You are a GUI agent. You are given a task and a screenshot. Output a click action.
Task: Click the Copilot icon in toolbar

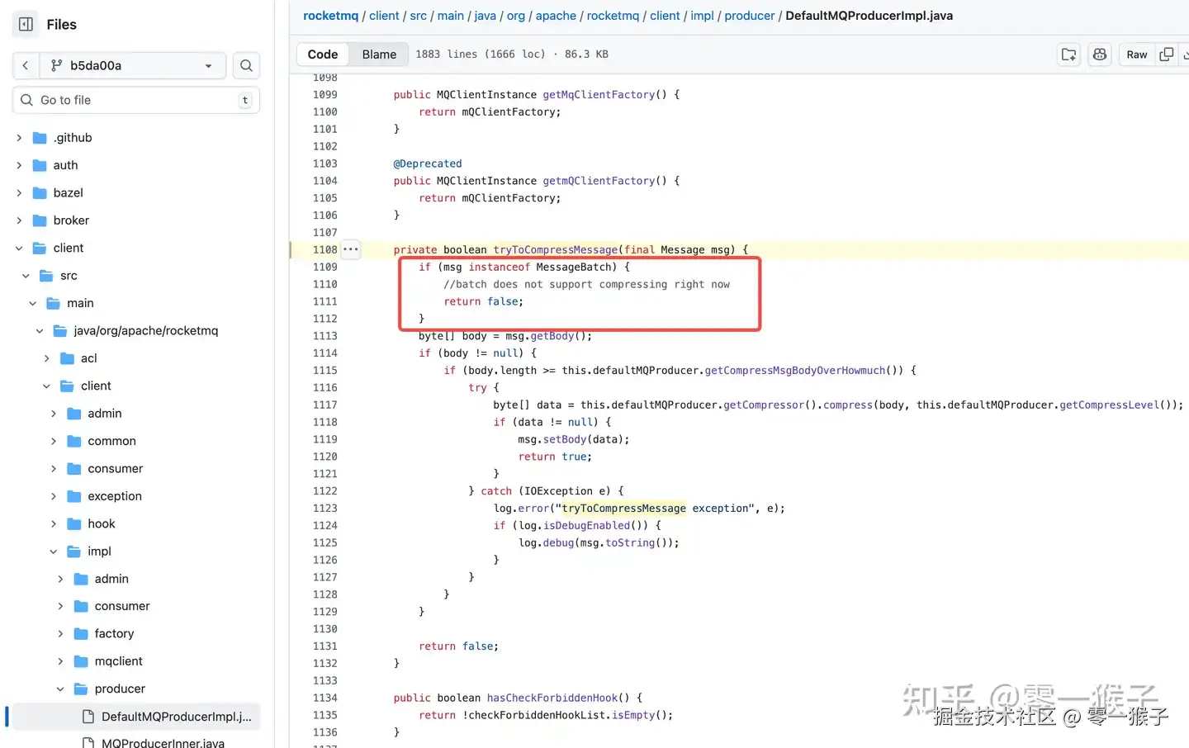click(x=1100, y=54)
